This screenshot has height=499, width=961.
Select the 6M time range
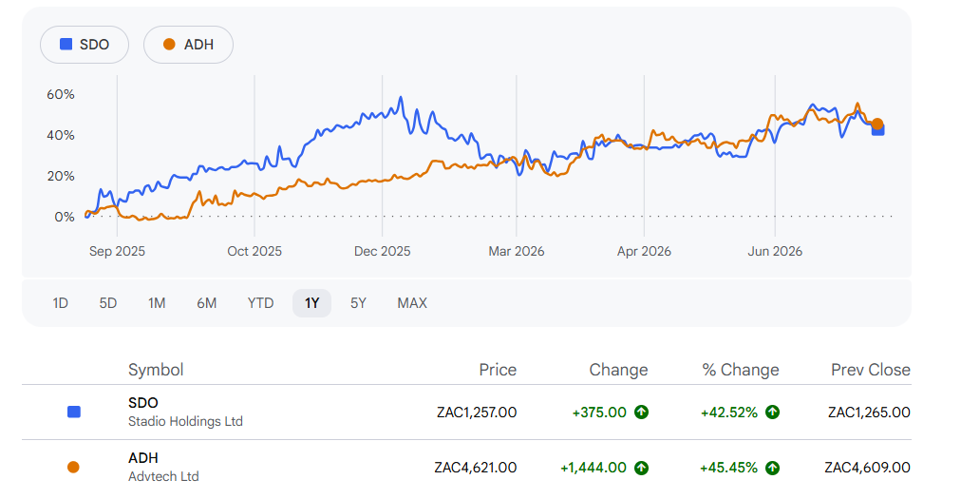coord(207,303)
